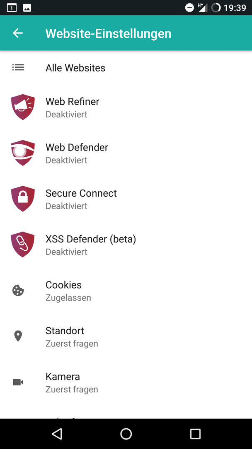
Task: Open Kamera permission setting
Action: pos(126,382)
